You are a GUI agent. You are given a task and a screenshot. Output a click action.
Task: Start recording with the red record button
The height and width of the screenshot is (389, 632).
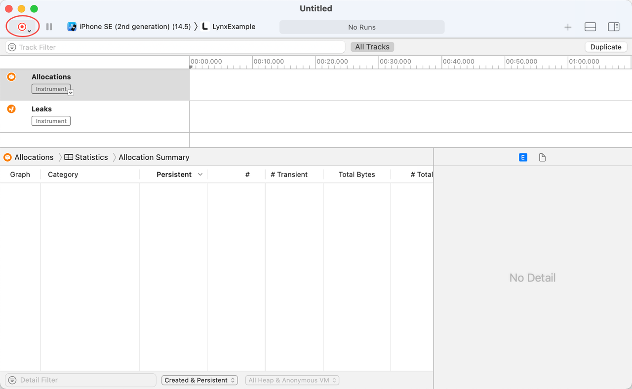22,27
